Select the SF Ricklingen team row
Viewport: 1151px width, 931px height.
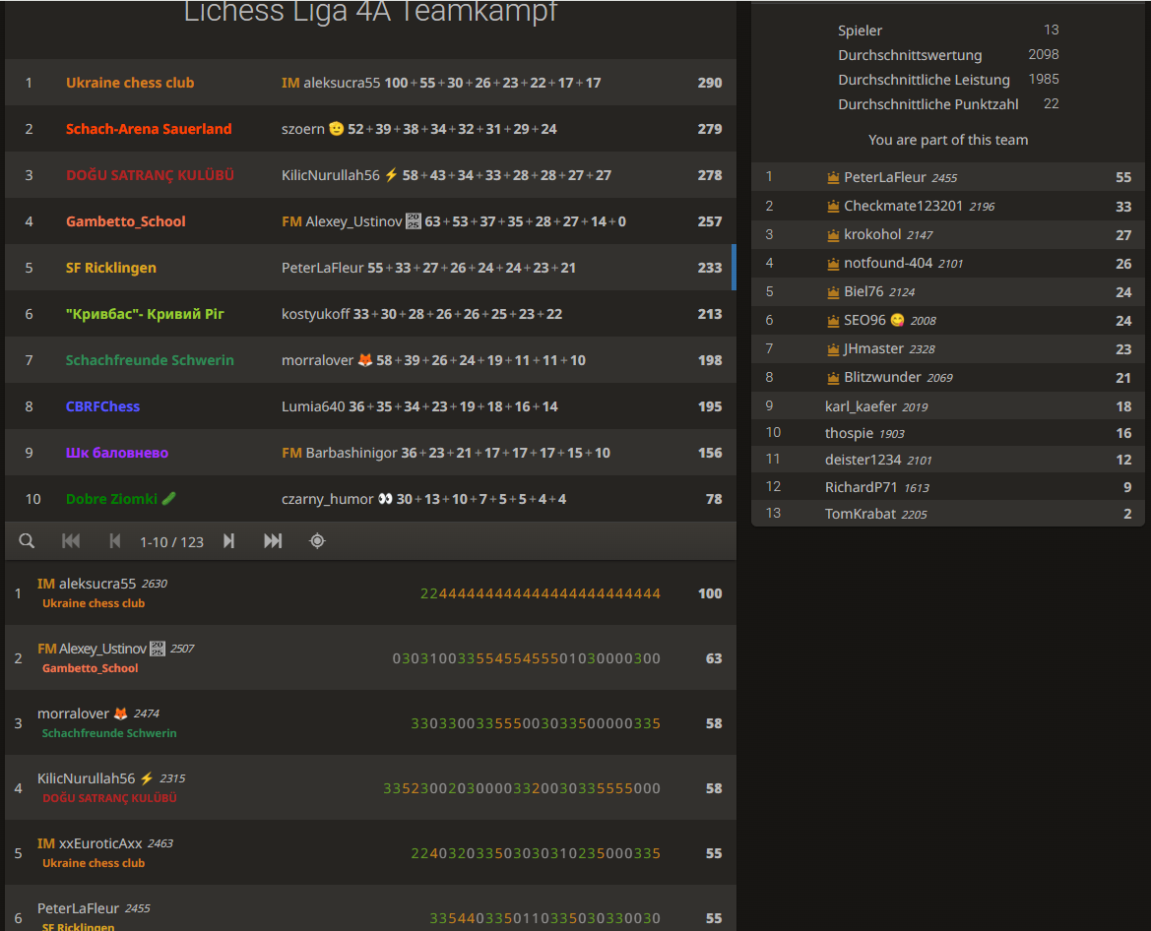tap(110, 268)
